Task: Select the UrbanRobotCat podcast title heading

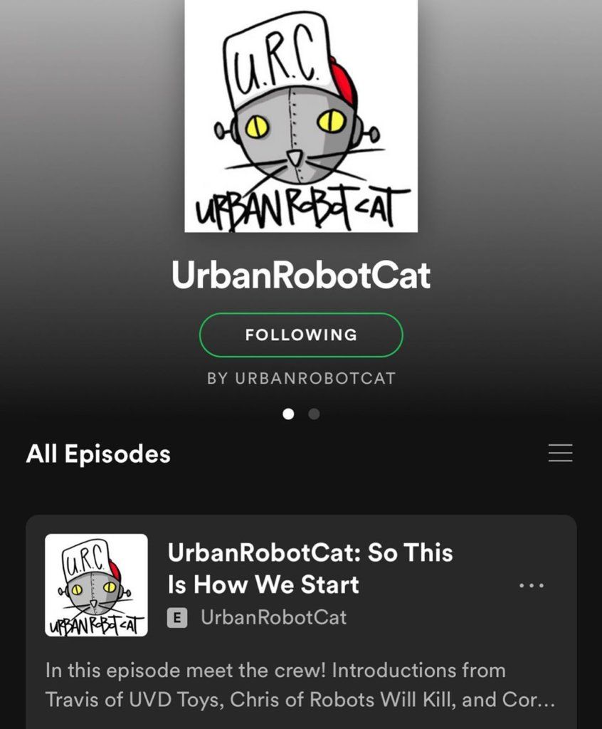Action: point(301,275)
